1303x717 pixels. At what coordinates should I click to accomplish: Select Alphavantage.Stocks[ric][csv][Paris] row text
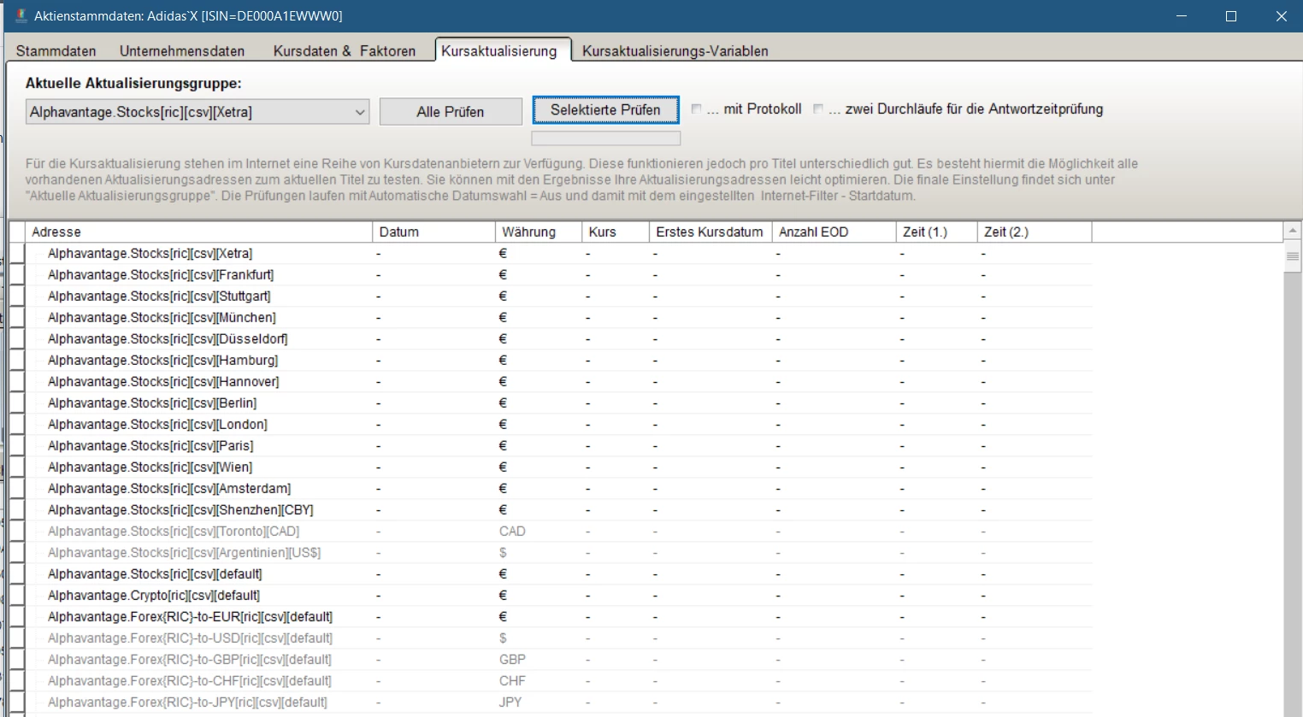pyautogui.click(x=150, y=446)
